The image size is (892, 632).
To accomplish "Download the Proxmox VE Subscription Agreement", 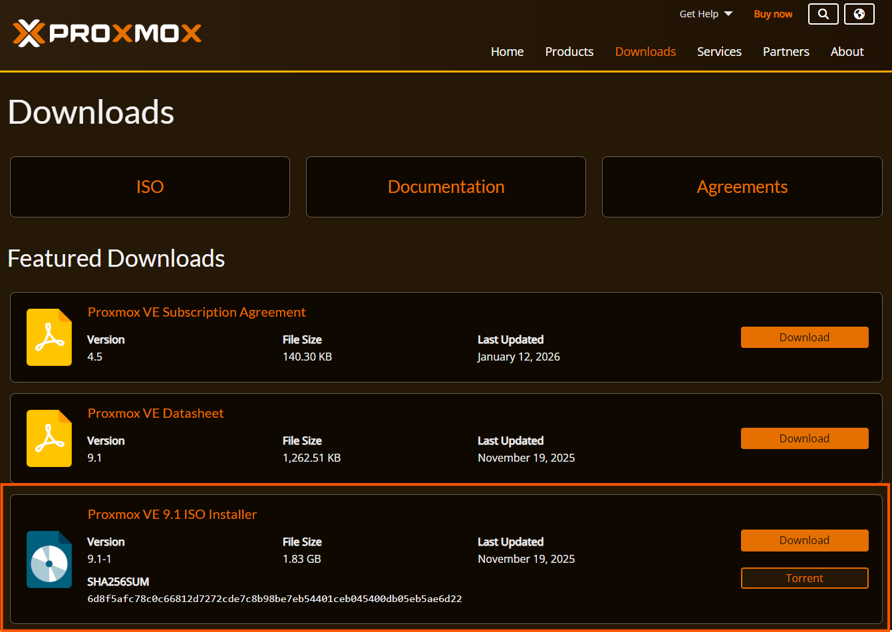I will (805, 337).
